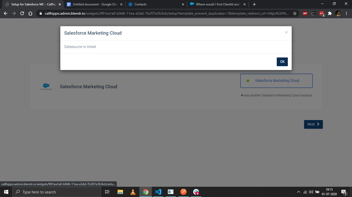Show hidden system tray icons
The height and width of the screenshot is (197, 352).
(299, 192)
